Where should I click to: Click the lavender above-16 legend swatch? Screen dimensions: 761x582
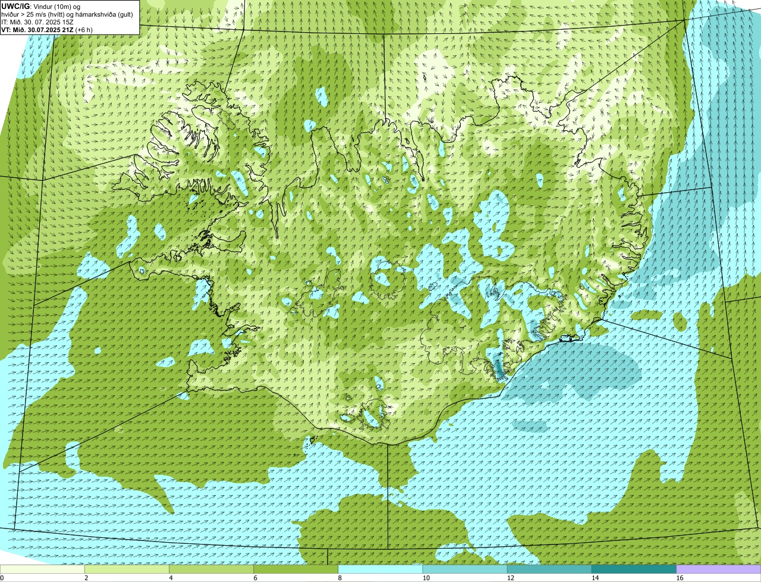pyautogui.click(x=719, y=569)
